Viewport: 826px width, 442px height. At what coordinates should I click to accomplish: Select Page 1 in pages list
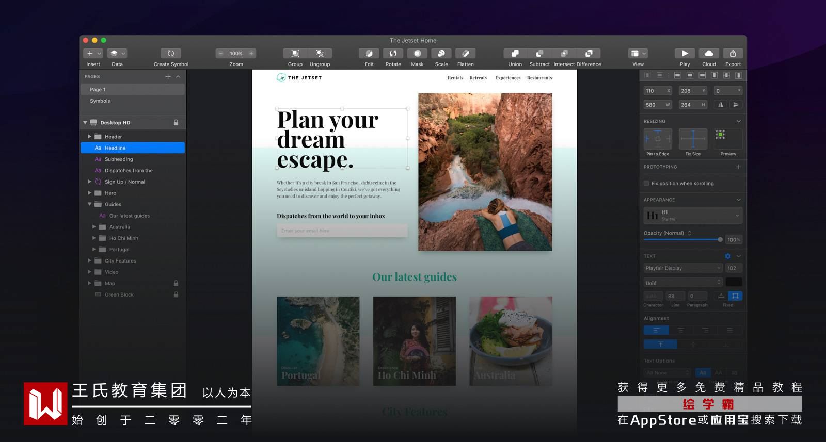point(133,90)
